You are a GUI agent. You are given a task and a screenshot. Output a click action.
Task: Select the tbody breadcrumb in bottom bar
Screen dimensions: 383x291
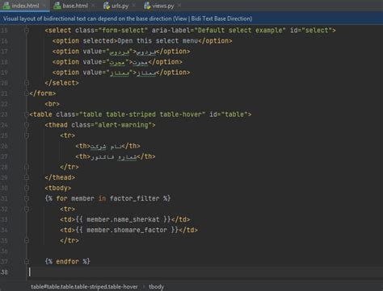coord(156,287)
